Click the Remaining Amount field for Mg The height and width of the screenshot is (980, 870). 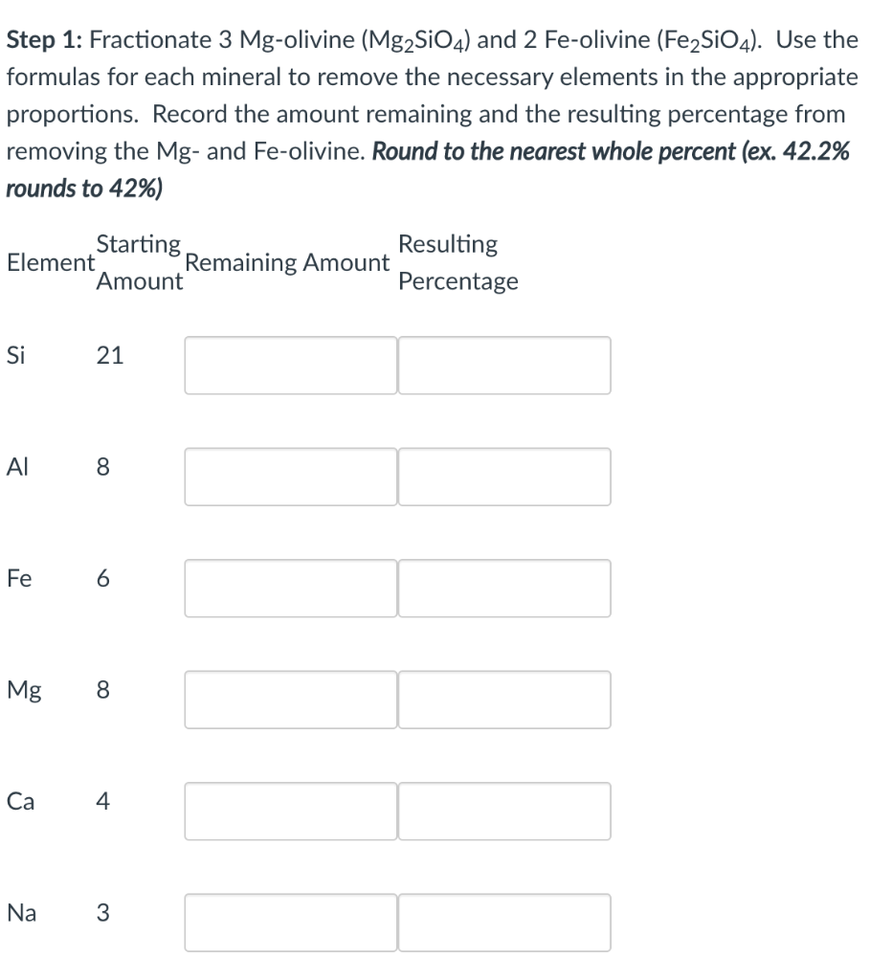(x=290, y=700)
